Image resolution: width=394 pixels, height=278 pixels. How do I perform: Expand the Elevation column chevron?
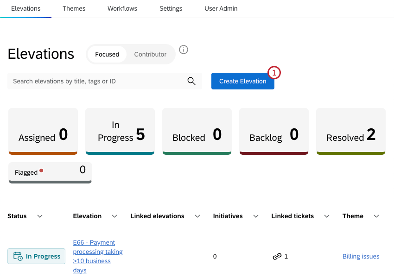114,216
